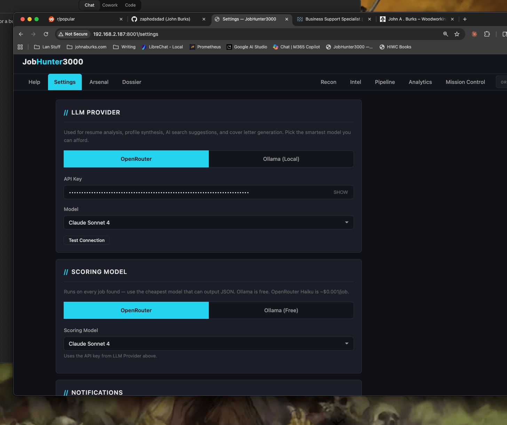Go to the Mission Control page
The image size is (507, 425).
pyautogui.click(x=465, y=82)
